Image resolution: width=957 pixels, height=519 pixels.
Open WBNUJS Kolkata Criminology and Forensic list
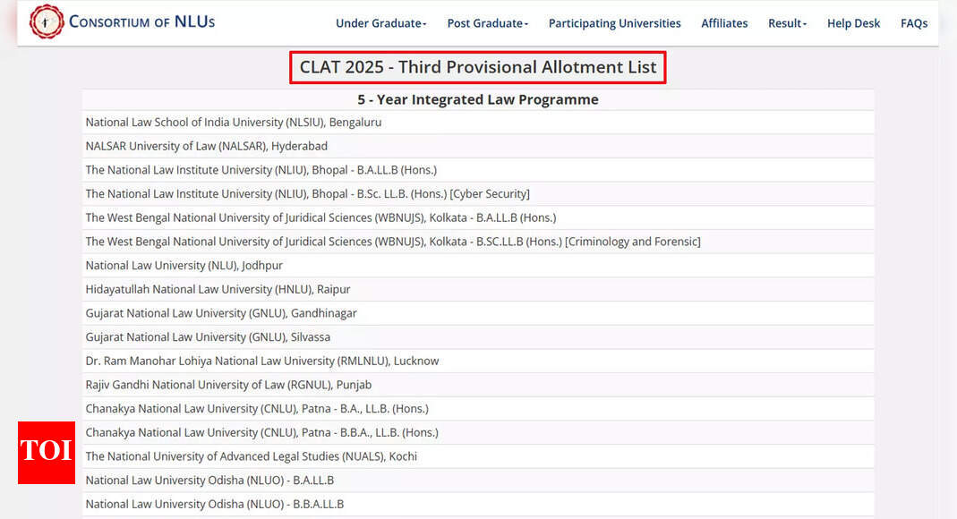click(x=392, y=242)
